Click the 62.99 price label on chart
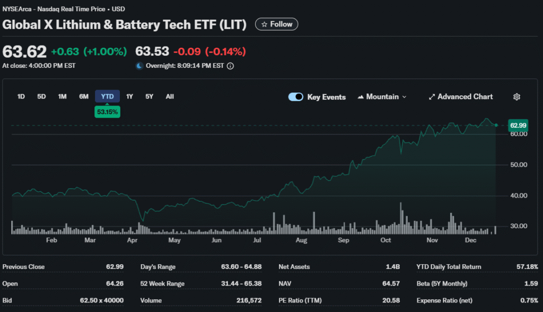 [518, 125]
